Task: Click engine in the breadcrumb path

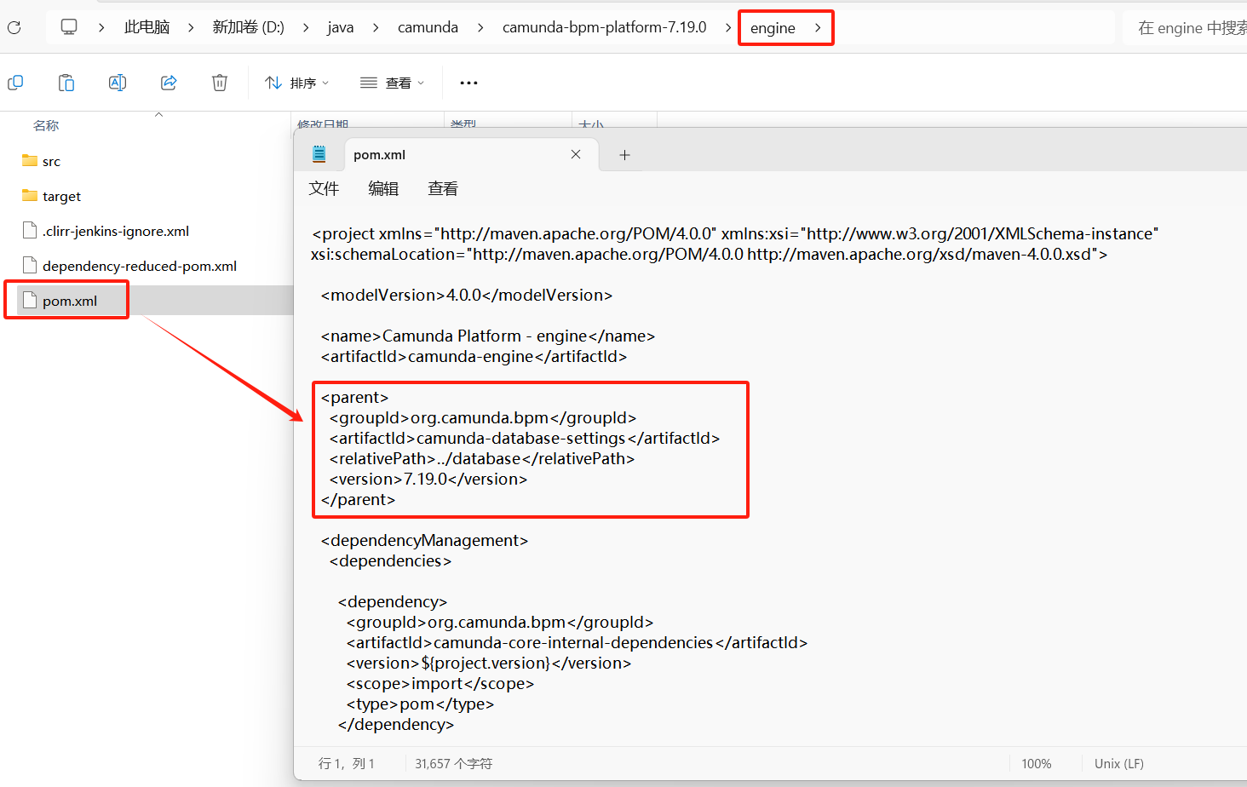Action: [x=773, y=28]
